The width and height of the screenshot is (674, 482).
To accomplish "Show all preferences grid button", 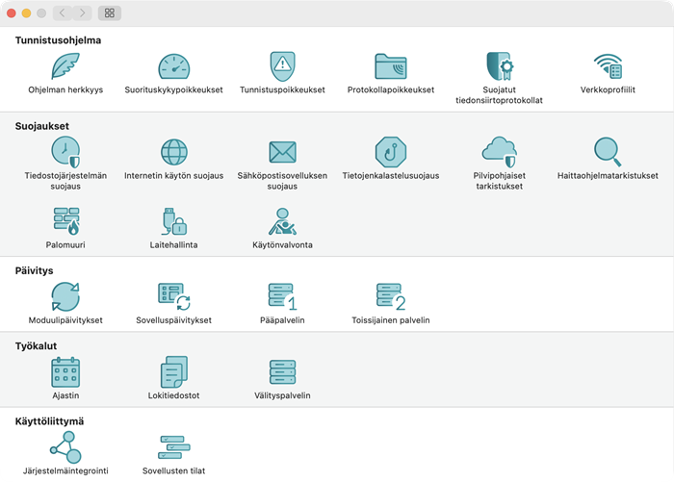I will click(x=110, y=13).
